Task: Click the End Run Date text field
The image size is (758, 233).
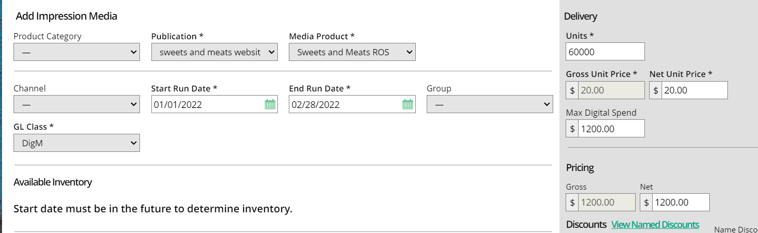Action: click(x=345, y=104)
